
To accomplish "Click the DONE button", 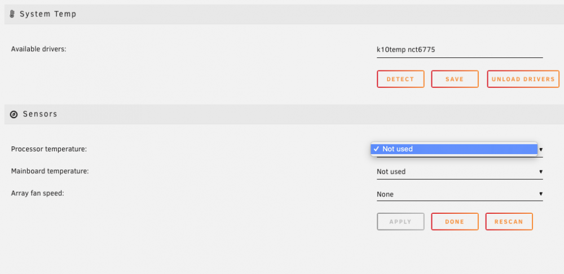I will (x=455, y=222).
